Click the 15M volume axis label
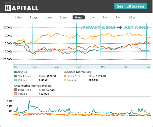The image size is (153, 127). [x=9, y=101]
